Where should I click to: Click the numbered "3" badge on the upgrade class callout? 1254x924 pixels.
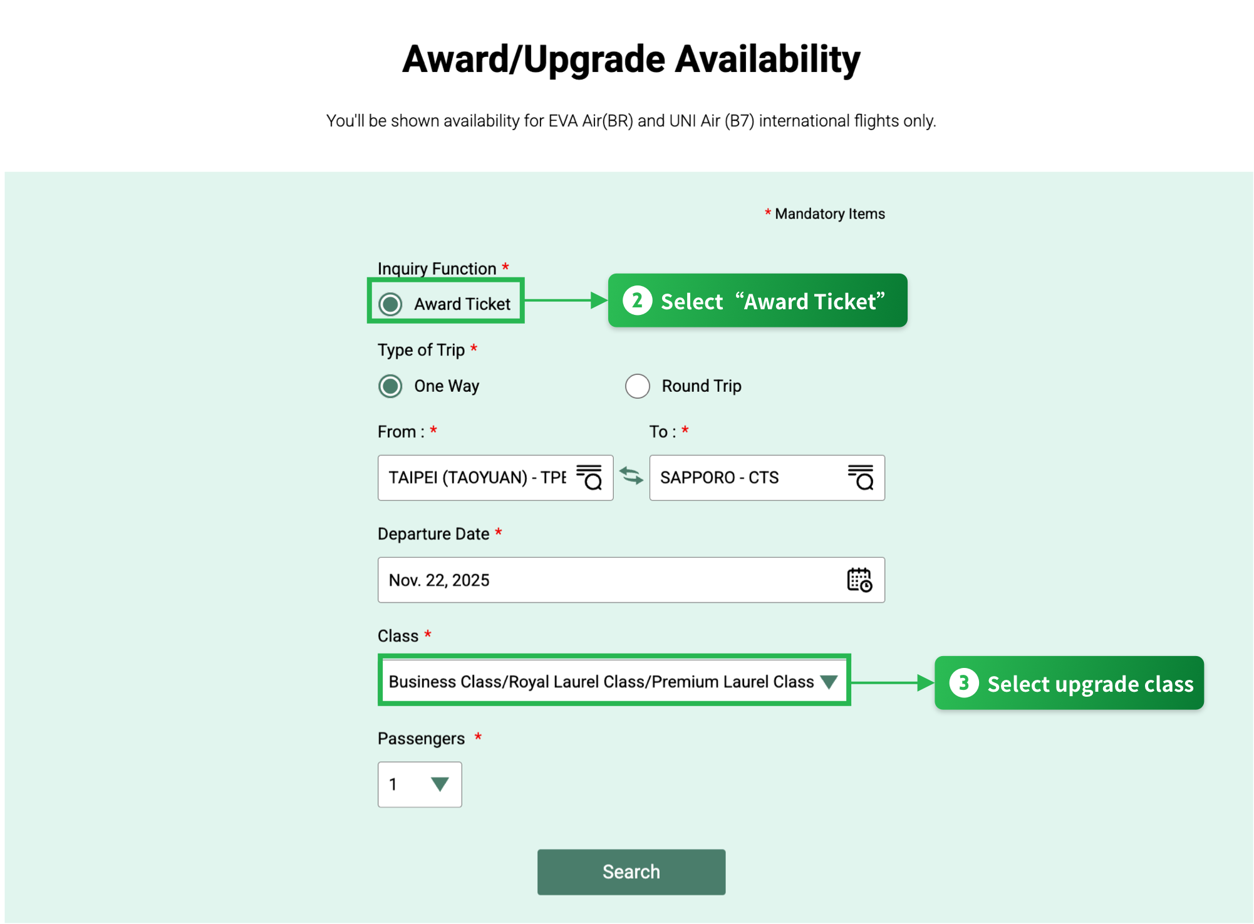click(x=965, y=683)
